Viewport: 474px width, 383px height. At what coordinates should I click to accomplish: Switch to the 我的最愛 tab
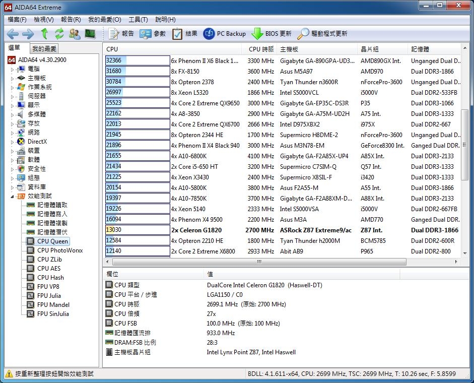pyautogui.click(x=44, y=49)
